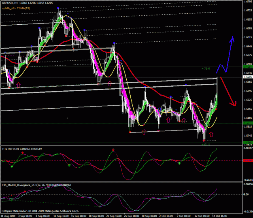Click the 1.5815 price axis label
253x218 pixels.
[x=248, y=127]
